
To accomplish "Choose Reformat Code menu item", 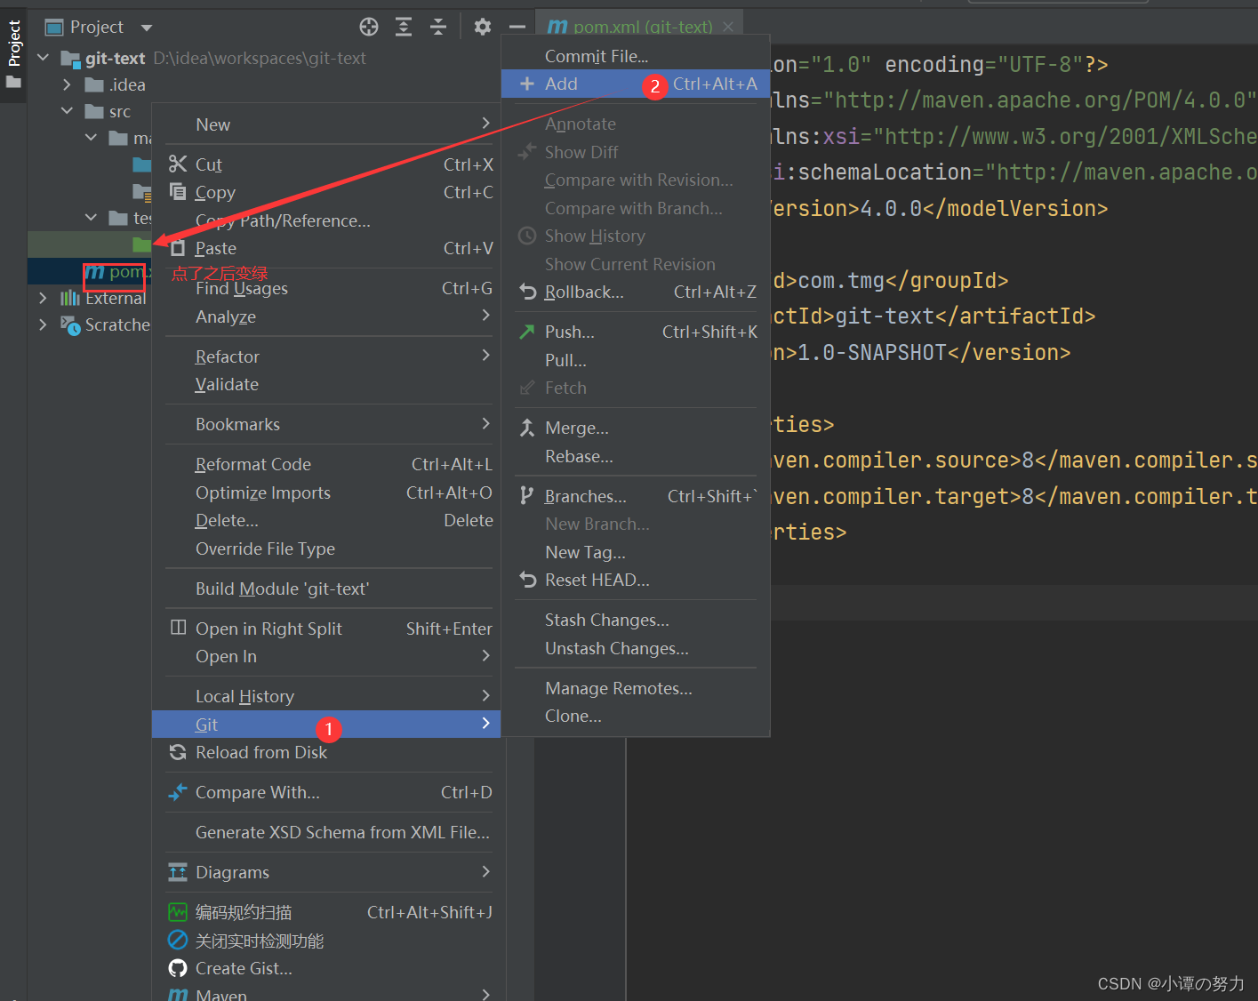I will click(328, 464).
